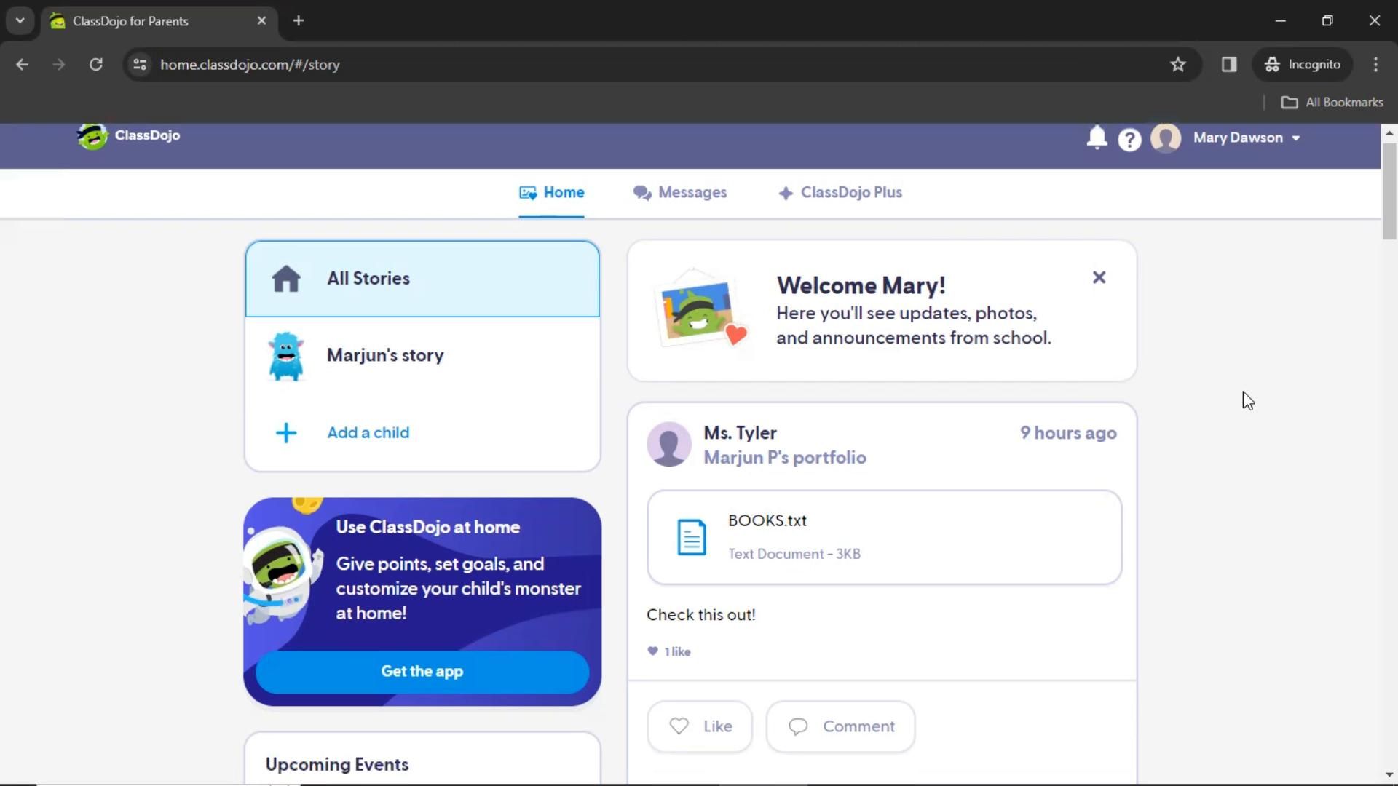Screen dimensions: 1398x786
Task: Bookmark this page with star icon
Action: tap(1177, 65)
